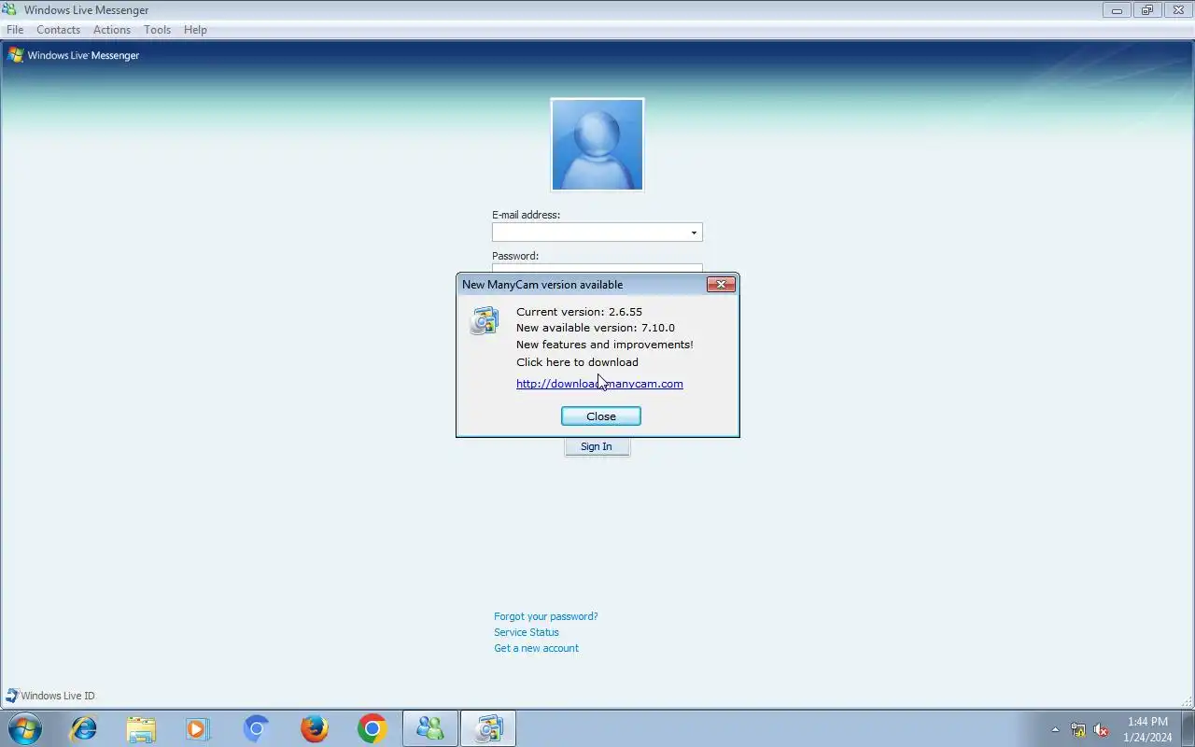Click Get a new account link

537,648
